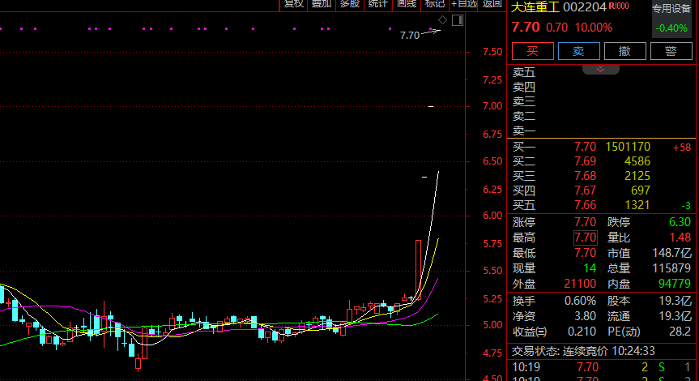This screenshot has height=381, width=699.
Task: Click the 撤 cancel order button
Action: pos(625,51)
